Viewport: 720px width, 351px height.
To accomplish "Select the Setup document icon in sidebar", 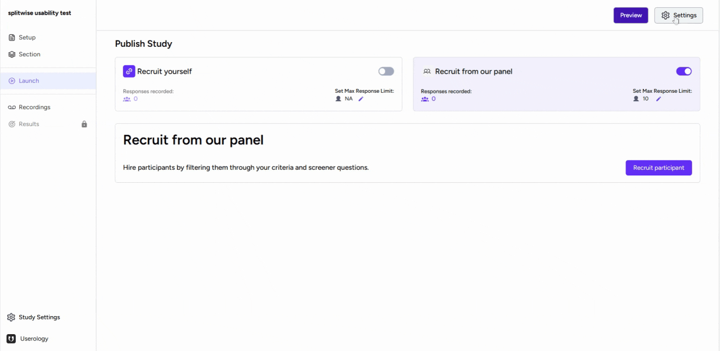I will (x=11, y=37).
